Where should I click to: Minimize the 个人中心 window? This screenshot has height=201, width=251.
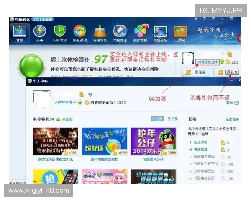click(x=231, y=80)
